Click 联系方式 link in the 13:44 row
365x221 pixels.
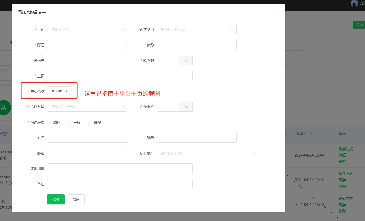346,149
